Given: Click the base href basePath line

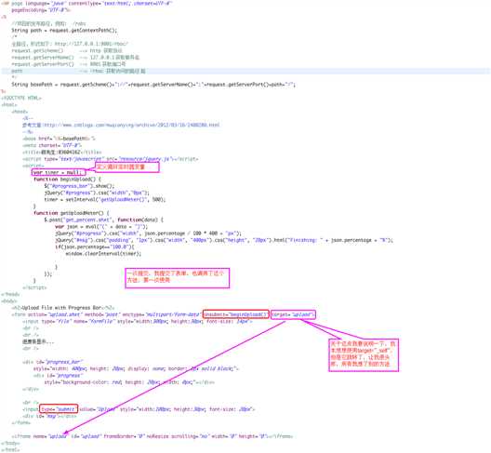Looking at the screenshot, I should (x=59, y=139).
